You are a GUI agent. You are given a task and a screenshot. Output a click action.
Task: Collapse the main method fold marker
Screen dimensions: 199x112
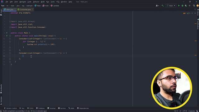tap(10, 36)
